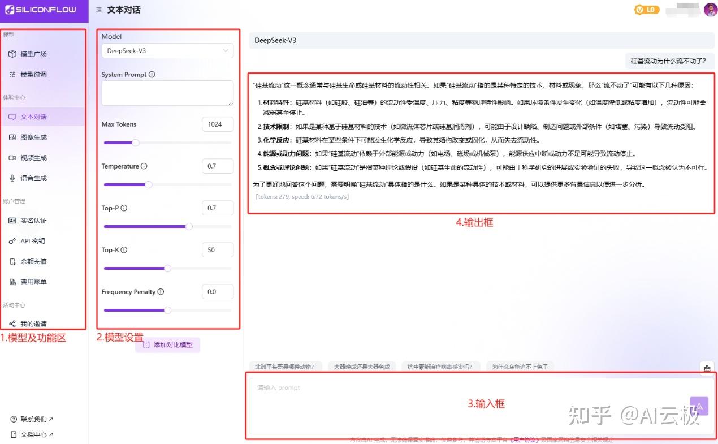718x444 pixels.
Task: Click the purple send button in input box
Action: pos(699,406)
